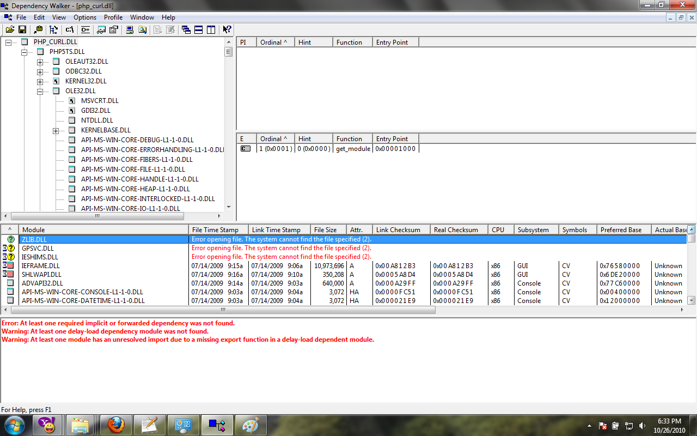This screenshot has height=436, width=697.
Task: Open the Profile menu
Action: [x=113, y=17]
